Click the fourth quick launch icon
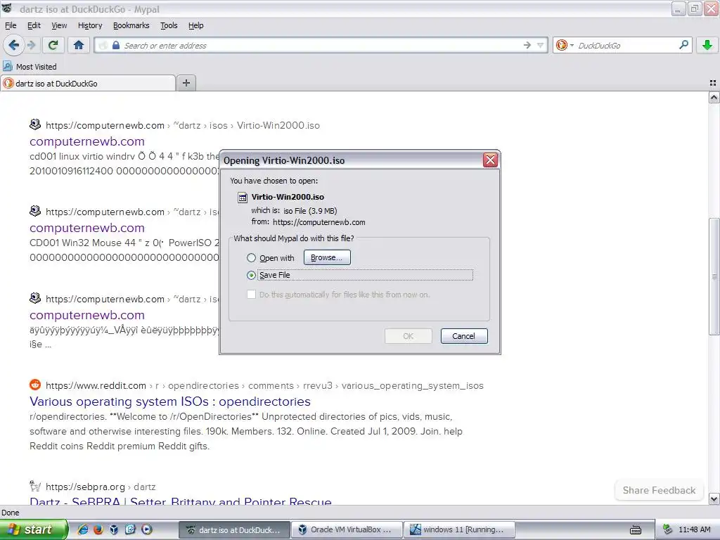The image size is (720, 540). click(130, 529)
